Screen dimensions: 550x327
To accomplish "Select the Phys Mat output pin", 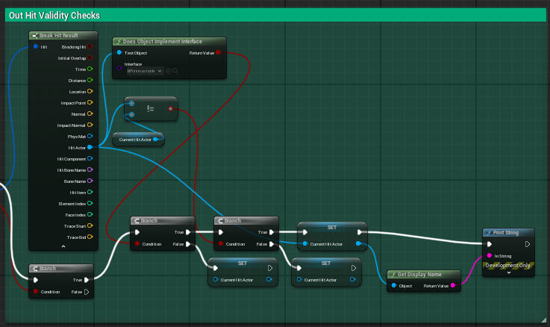I will [90, 136].
